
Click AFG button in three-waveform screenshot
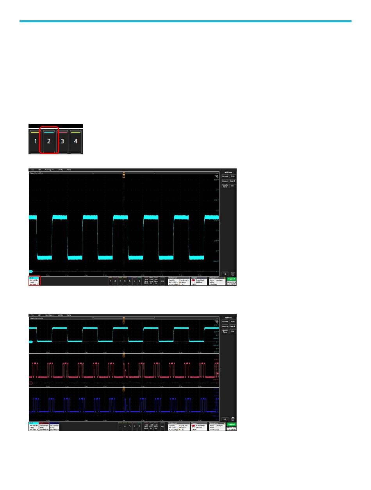tap(162, 426)
